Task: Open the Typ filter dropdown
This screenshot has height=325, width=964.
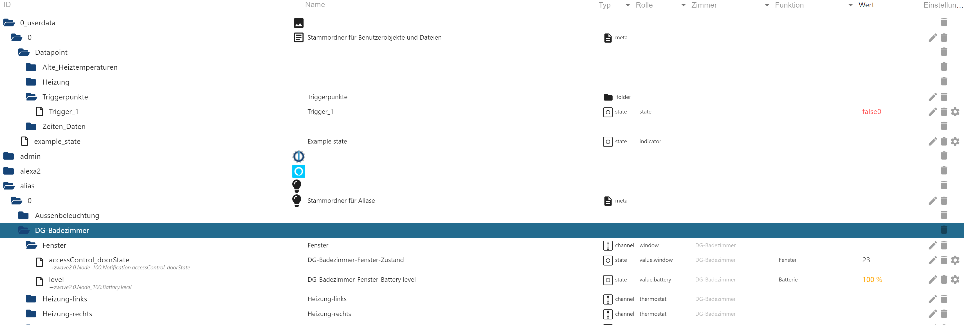Action: [628, 5]
